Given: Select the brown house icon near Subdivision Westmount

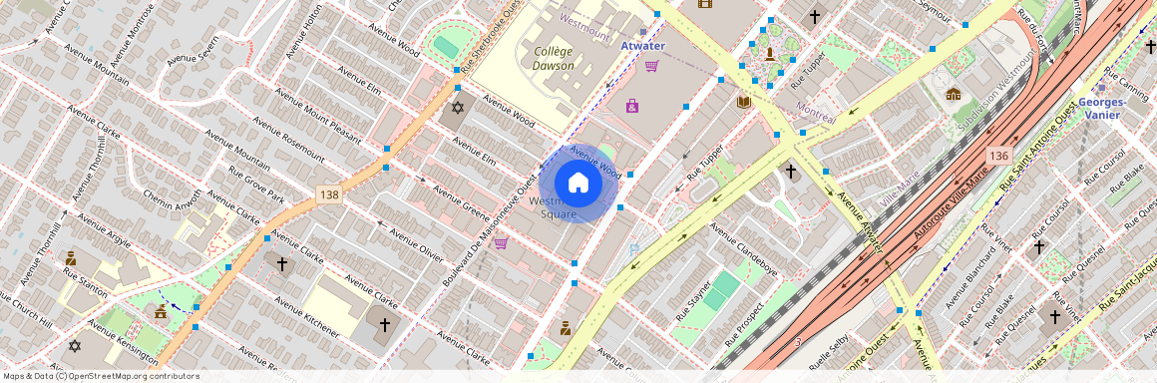Looking at the screenshot, I should pos(954,94).
